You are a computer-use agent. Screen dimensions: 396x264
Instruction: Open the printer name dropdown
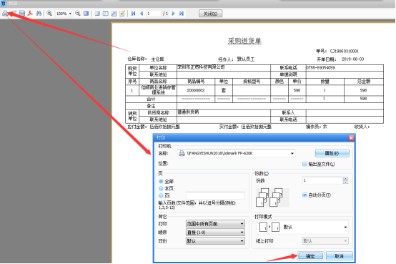292,153
